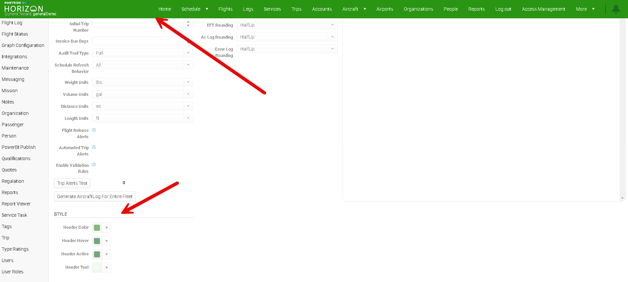This screenshot has height=282, width=628.
Task: Expand the Schedule menu arrow
Action: click(x=207, y=9)
